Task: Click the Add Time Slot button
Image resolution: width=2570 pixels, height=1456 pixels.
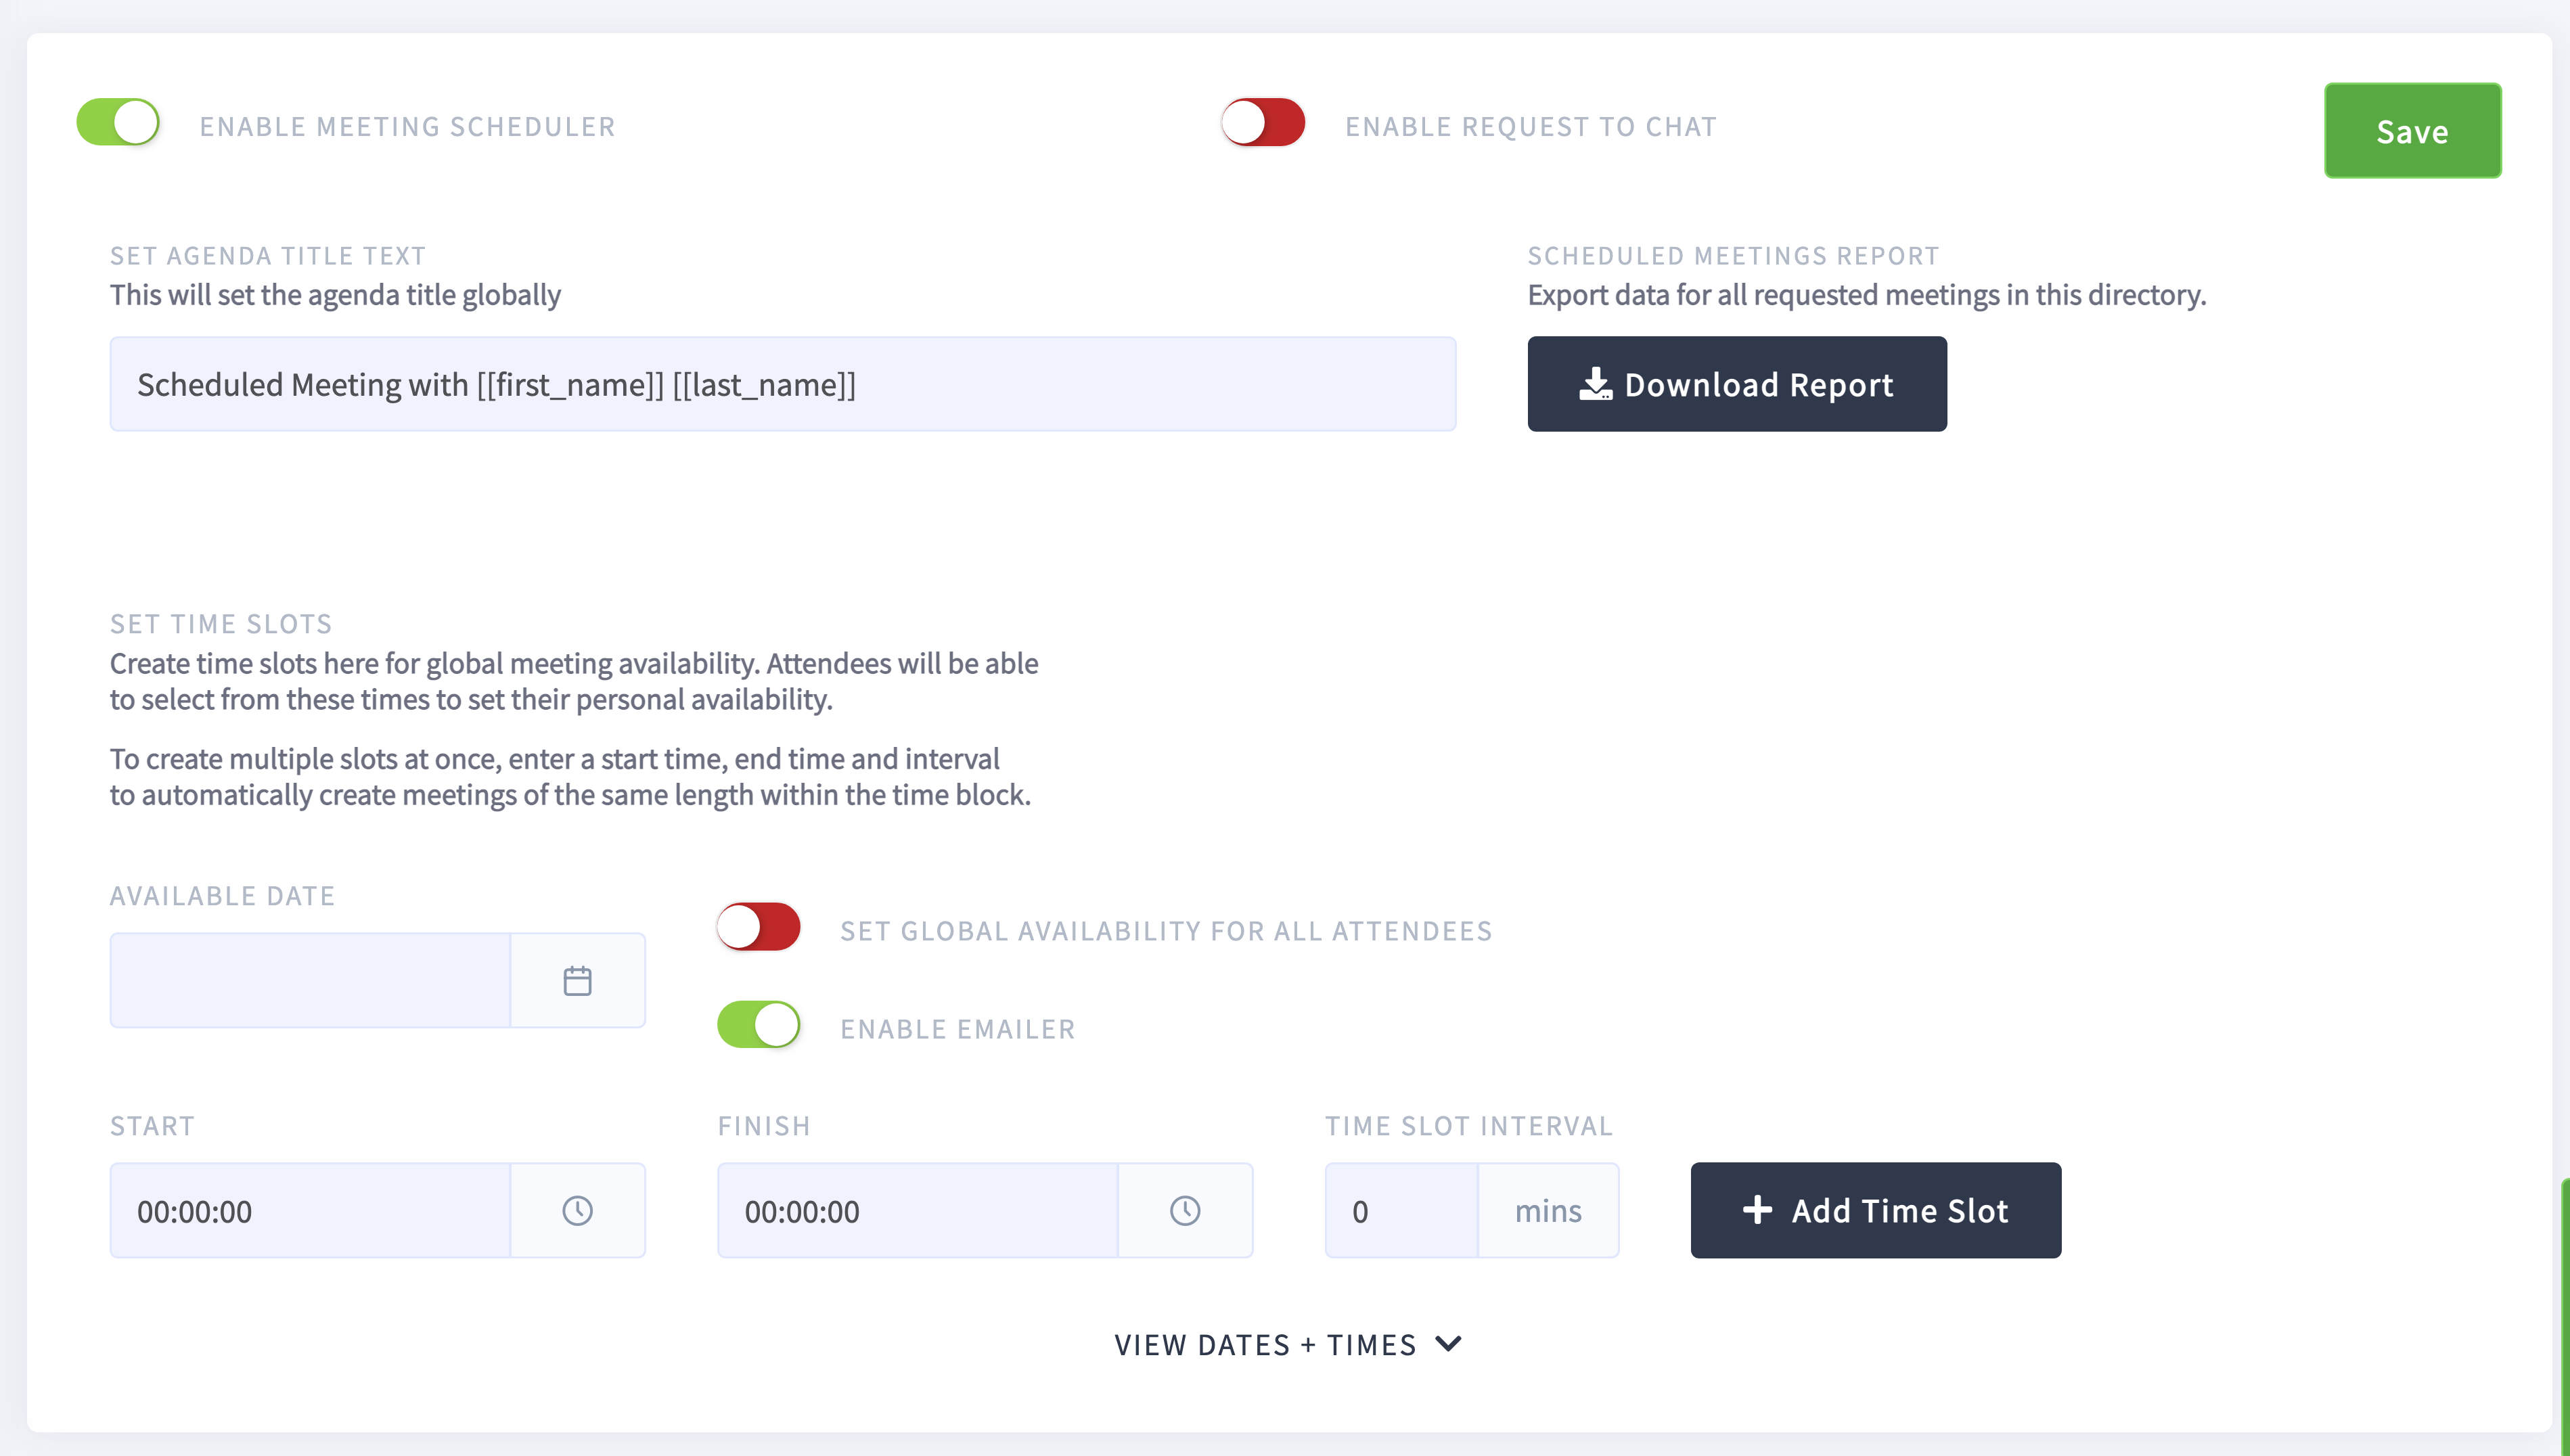Action: click(1875, 1210)
